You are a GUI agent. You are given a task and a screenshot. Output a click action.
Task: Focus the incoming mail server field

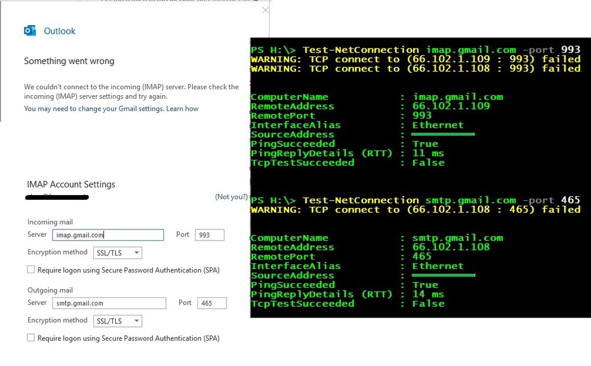tap(108, 235)
